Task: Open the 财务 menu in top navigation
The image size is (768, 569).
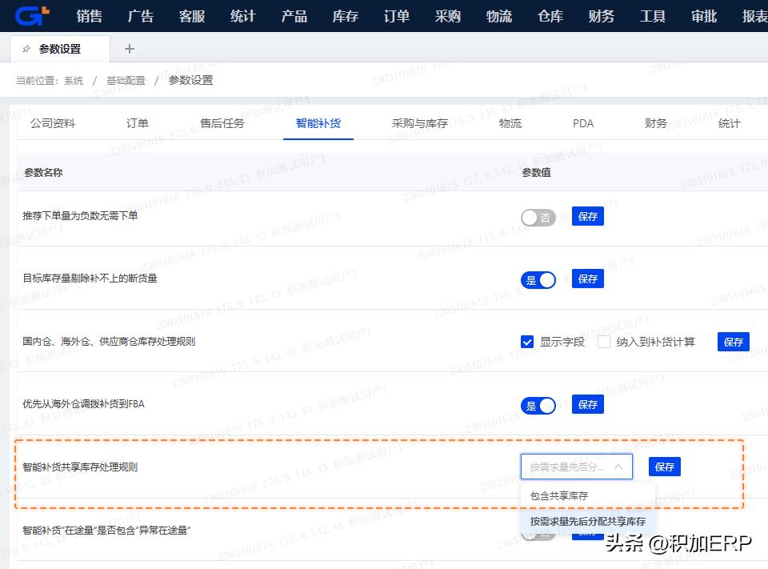Action: pos(601,16)
